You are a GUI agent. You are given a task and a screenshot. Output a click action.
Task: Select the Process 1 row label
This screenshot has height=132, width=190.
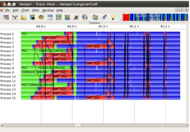[x=7, y=38]
